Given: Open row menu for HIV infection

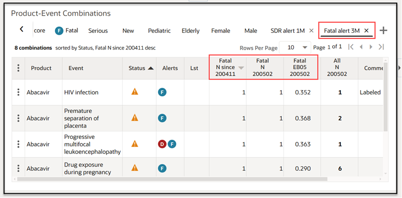Looking at the screenshot, I should coord(18,92).
